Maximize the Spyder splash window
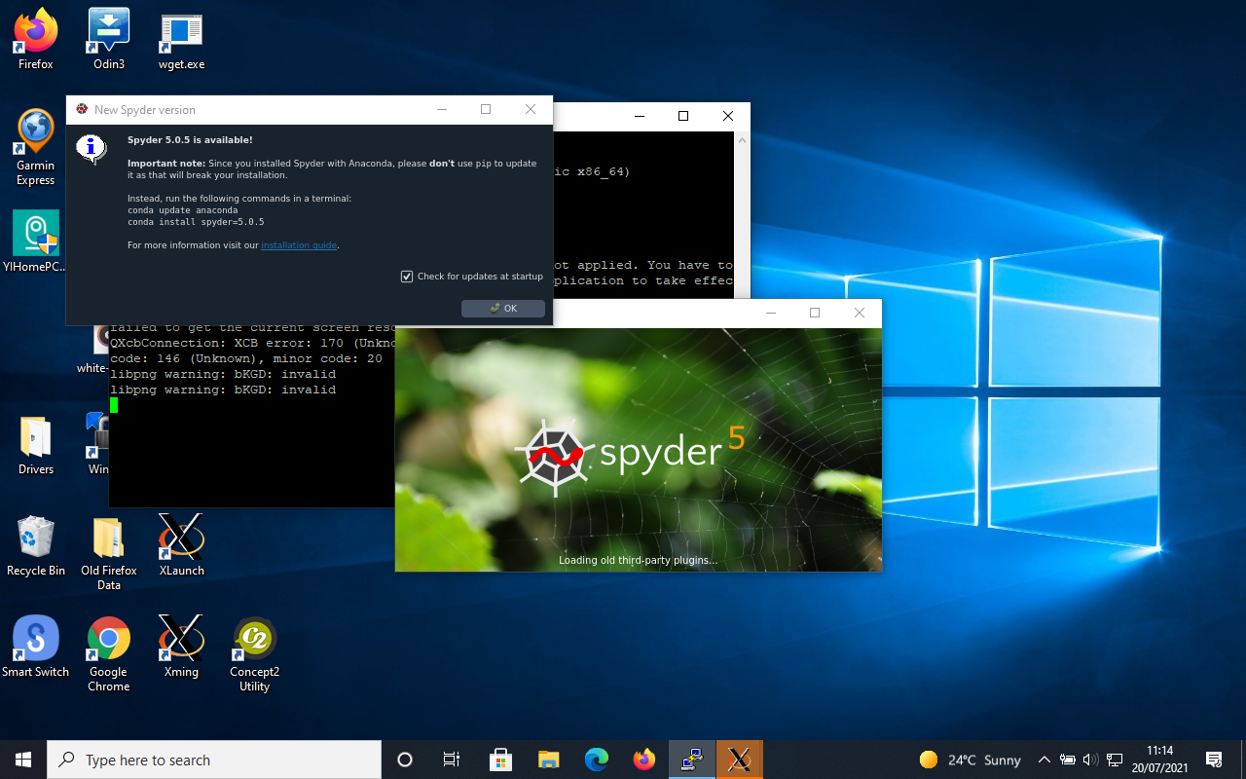Image resolution: width=1246 pixels, height=779 pixels. [x=815, y=313]
